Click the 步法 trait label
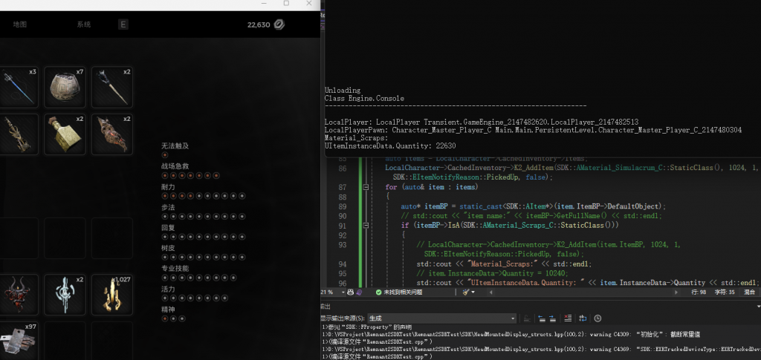761x360 pixels. [168, 207]
